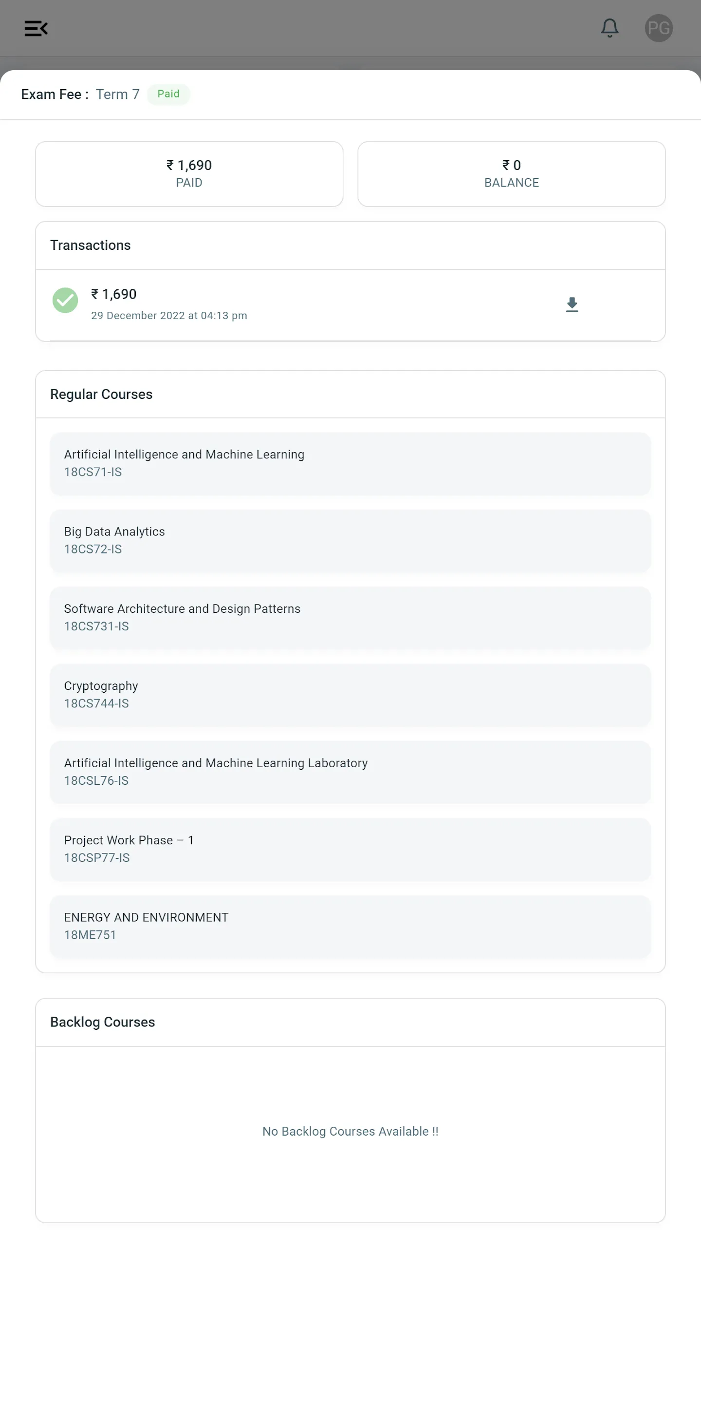Viewport: 701px width, 1403px height.
Task: Select the Big Data Analytics course
Action: (350, 541)
